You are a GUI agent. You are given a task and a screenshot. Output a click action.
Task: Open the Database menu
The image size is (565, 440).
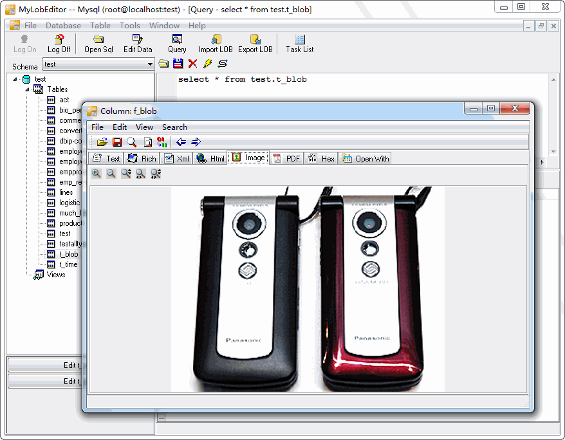(63, 26)
